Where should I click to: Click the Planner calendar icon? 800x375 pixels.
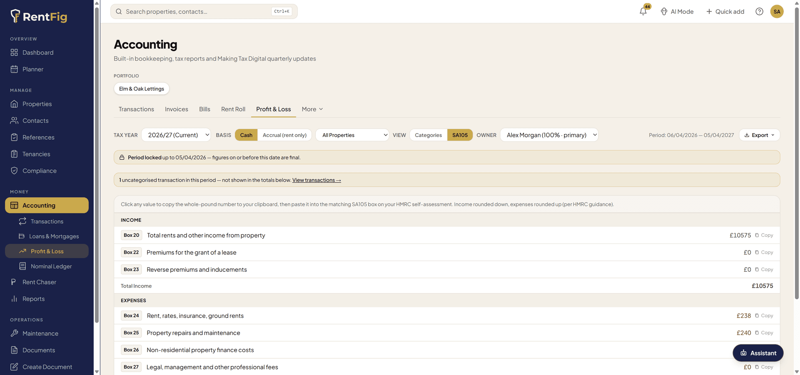click(x=14, y=69)
